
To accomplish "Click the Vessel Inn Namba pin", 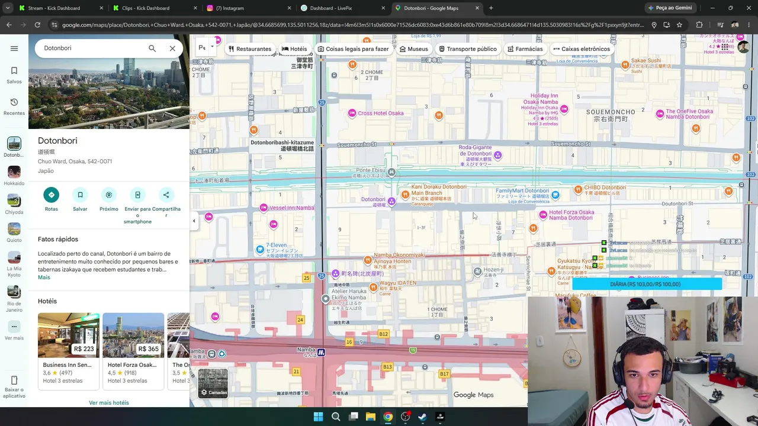I will coord(264,208).
